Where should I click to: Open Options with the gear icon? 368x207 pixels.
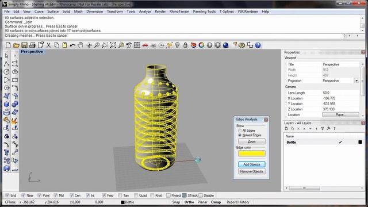point(241,45)
